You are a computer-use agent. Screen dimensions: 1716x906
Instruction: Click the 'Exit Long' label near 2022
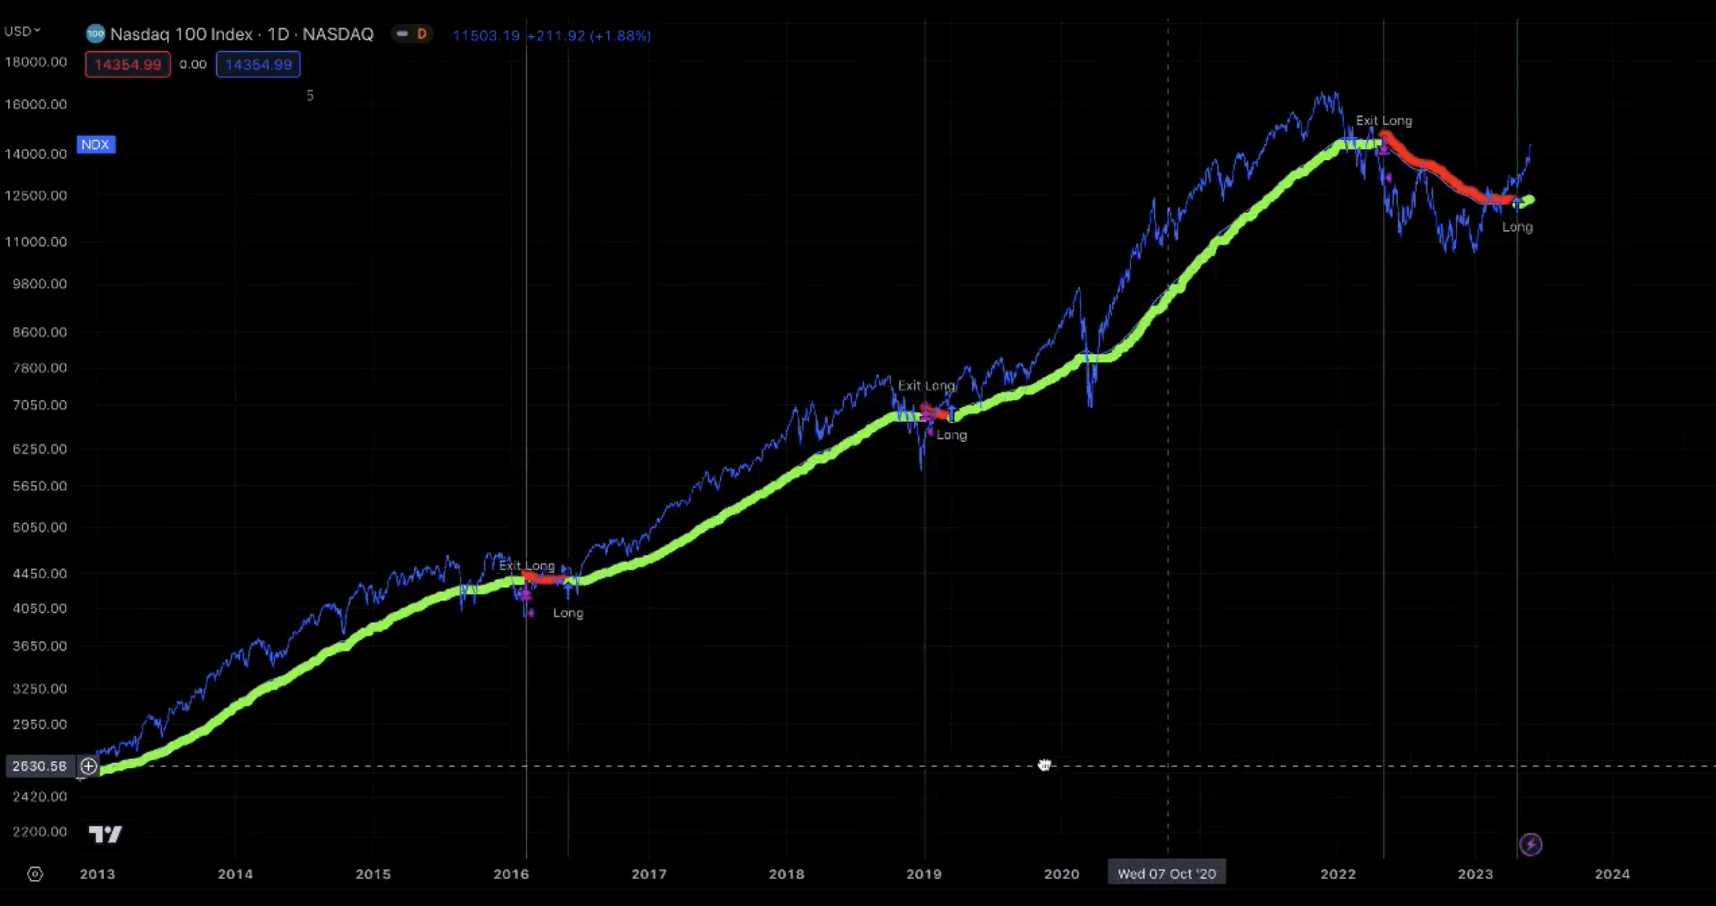(1384, 121)
